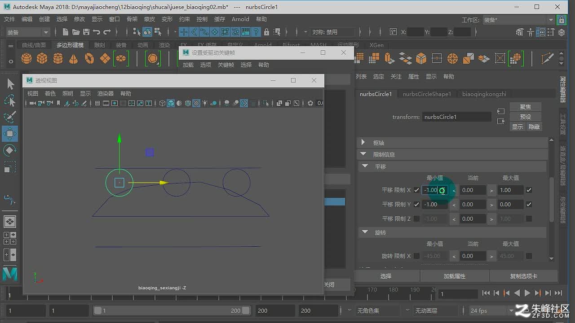Click the Open Scene folder icon
This screenshot has height=323, width=575.
[x=75, y=32]
